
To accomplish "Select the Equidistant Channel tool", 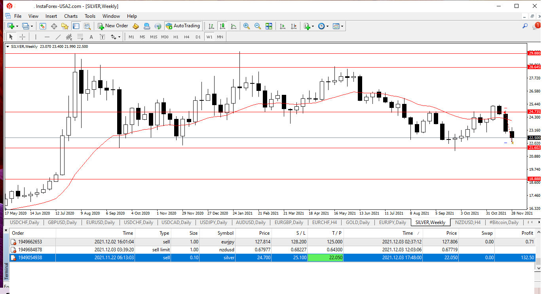I will (x=69, y=37).
